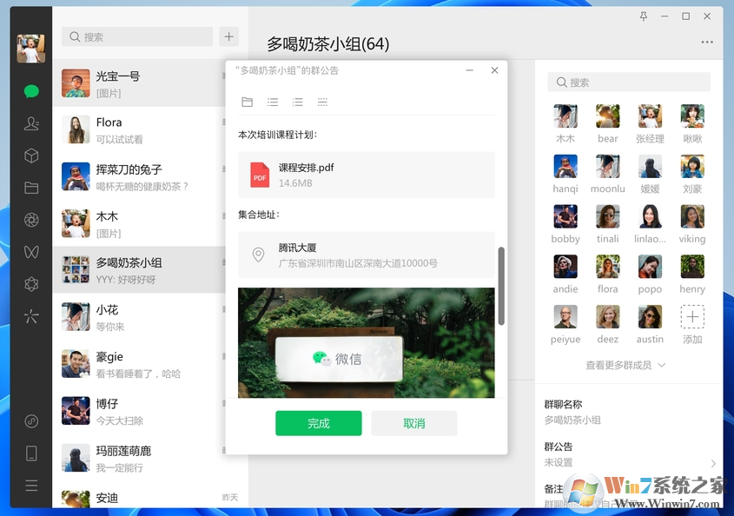This screenshot has height=516, width=734.
Task: Open the hamburger menu at sidebar bottom
Action: pyautogui.click(x=31, y=485)
